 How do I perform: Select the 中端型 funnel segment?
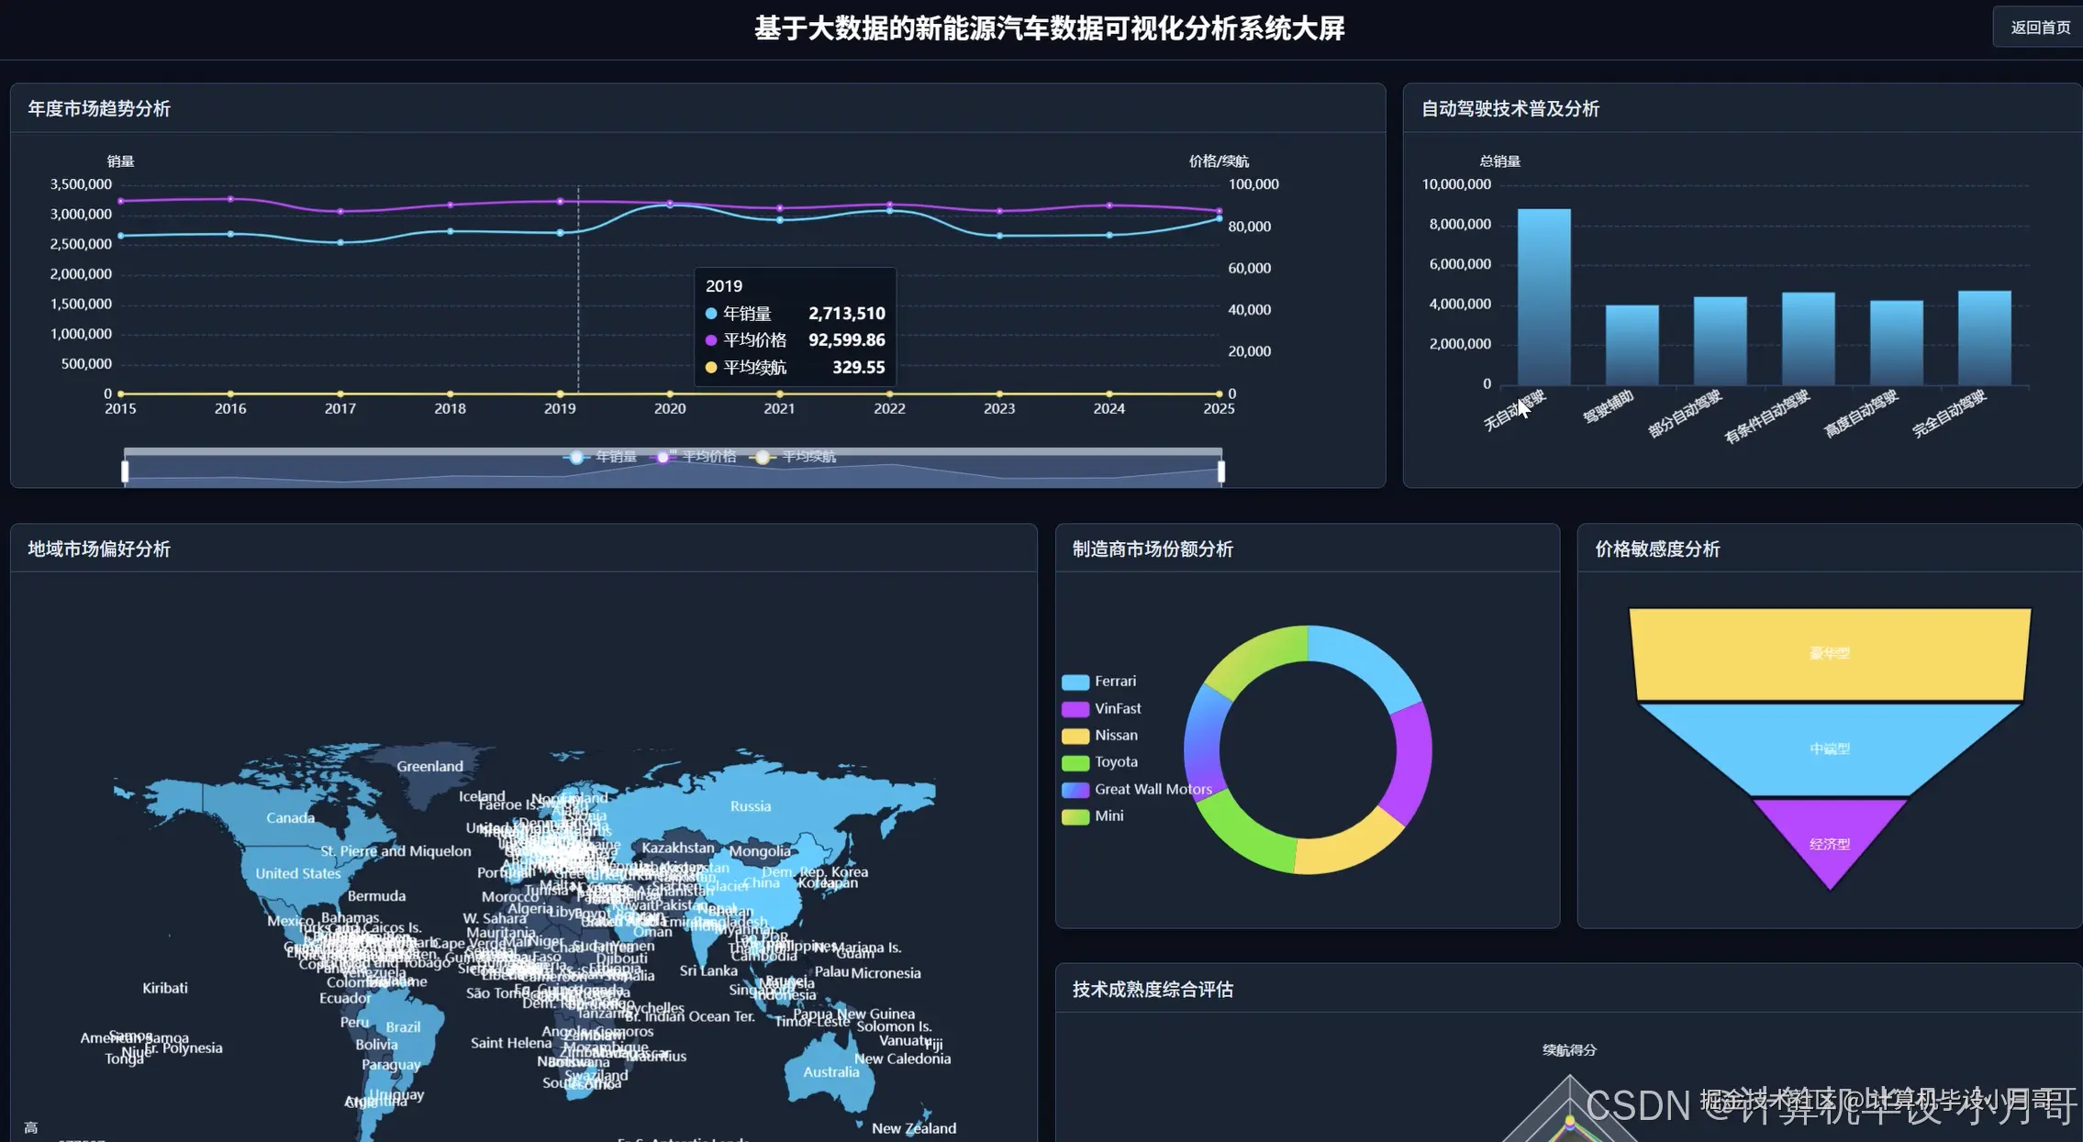tap(1830, 748)
